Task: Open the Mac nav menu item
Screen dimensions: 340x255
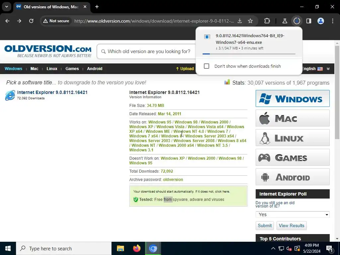Action: [x=34, y=69]
